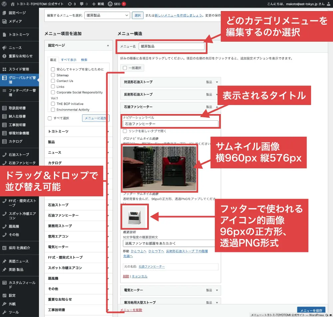The height and width of the screenshot is (317, 333).
Task: Check the 安心してキャンプを楽しむために page checkbox
Action: pos(53,69)
